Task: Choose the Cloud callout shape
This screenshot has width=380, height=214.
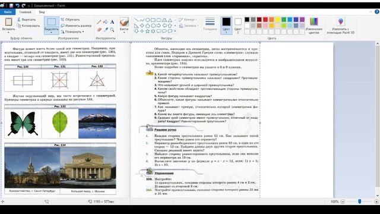Action: tap(170, 31)
